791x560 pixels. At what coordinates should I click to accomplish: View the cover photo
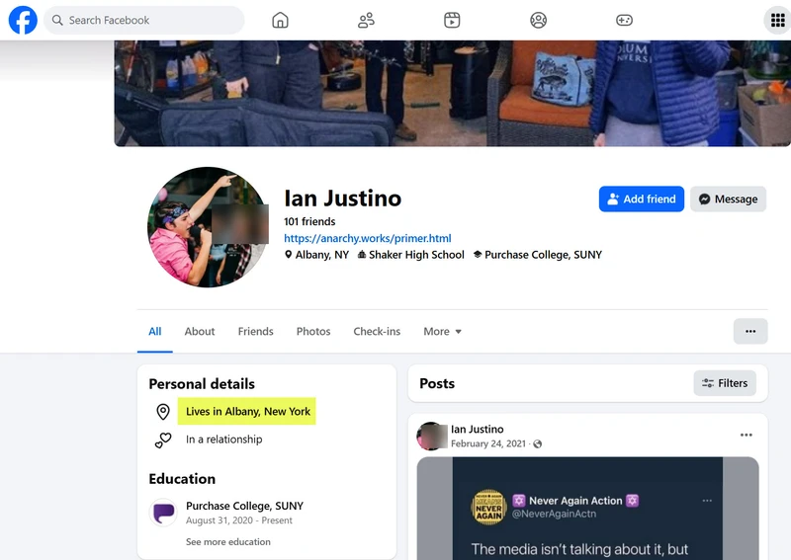pos(453,93)
